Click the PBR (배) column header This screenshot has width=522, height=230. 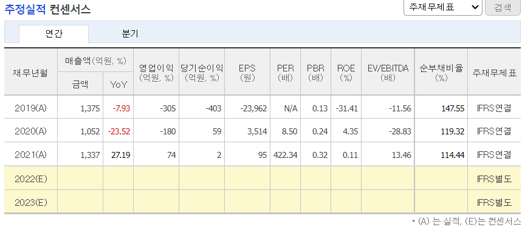point(315,73)
